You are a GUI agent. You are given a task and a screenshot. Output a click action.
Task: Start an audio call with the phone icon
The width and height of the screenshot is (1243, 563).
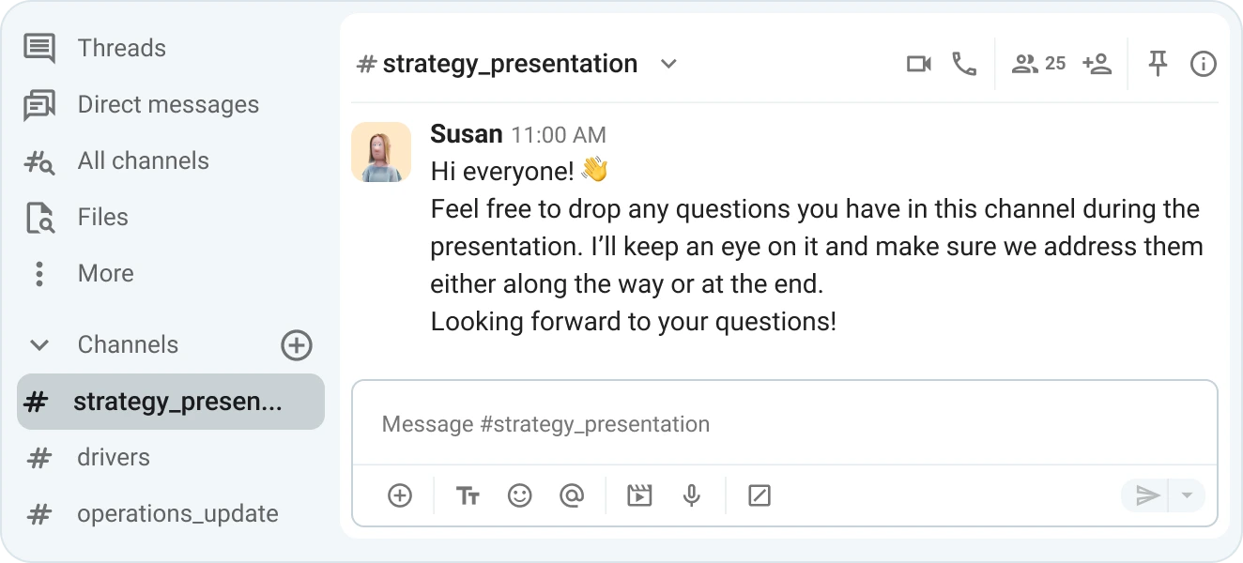(964, 64)
